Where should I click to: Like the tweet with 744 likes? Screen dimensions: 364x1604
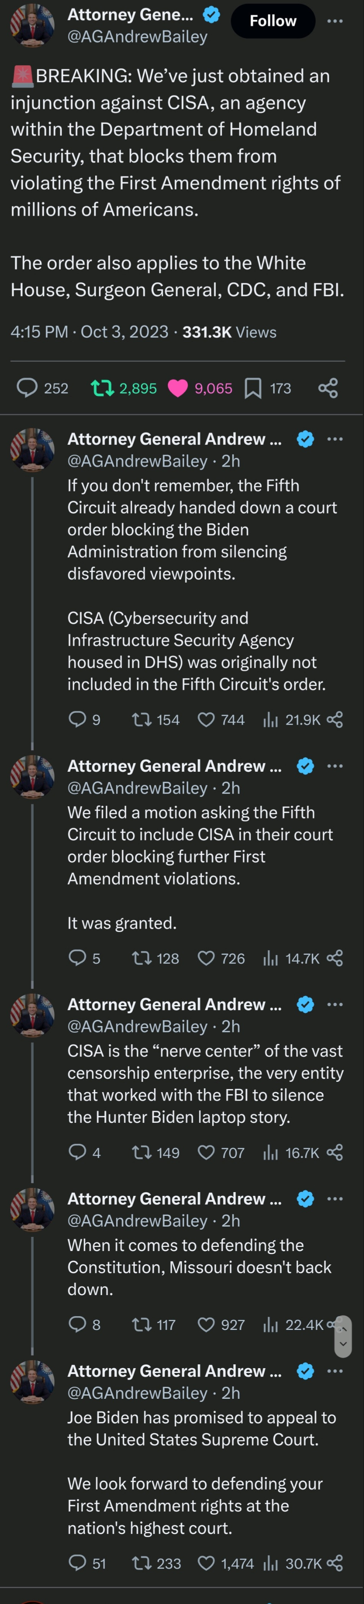[x=206, y=720]
